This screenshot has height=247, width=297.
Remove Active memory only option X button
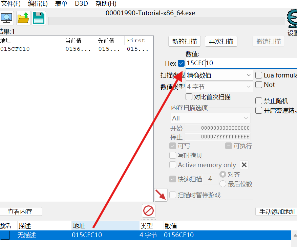point(244,165)
